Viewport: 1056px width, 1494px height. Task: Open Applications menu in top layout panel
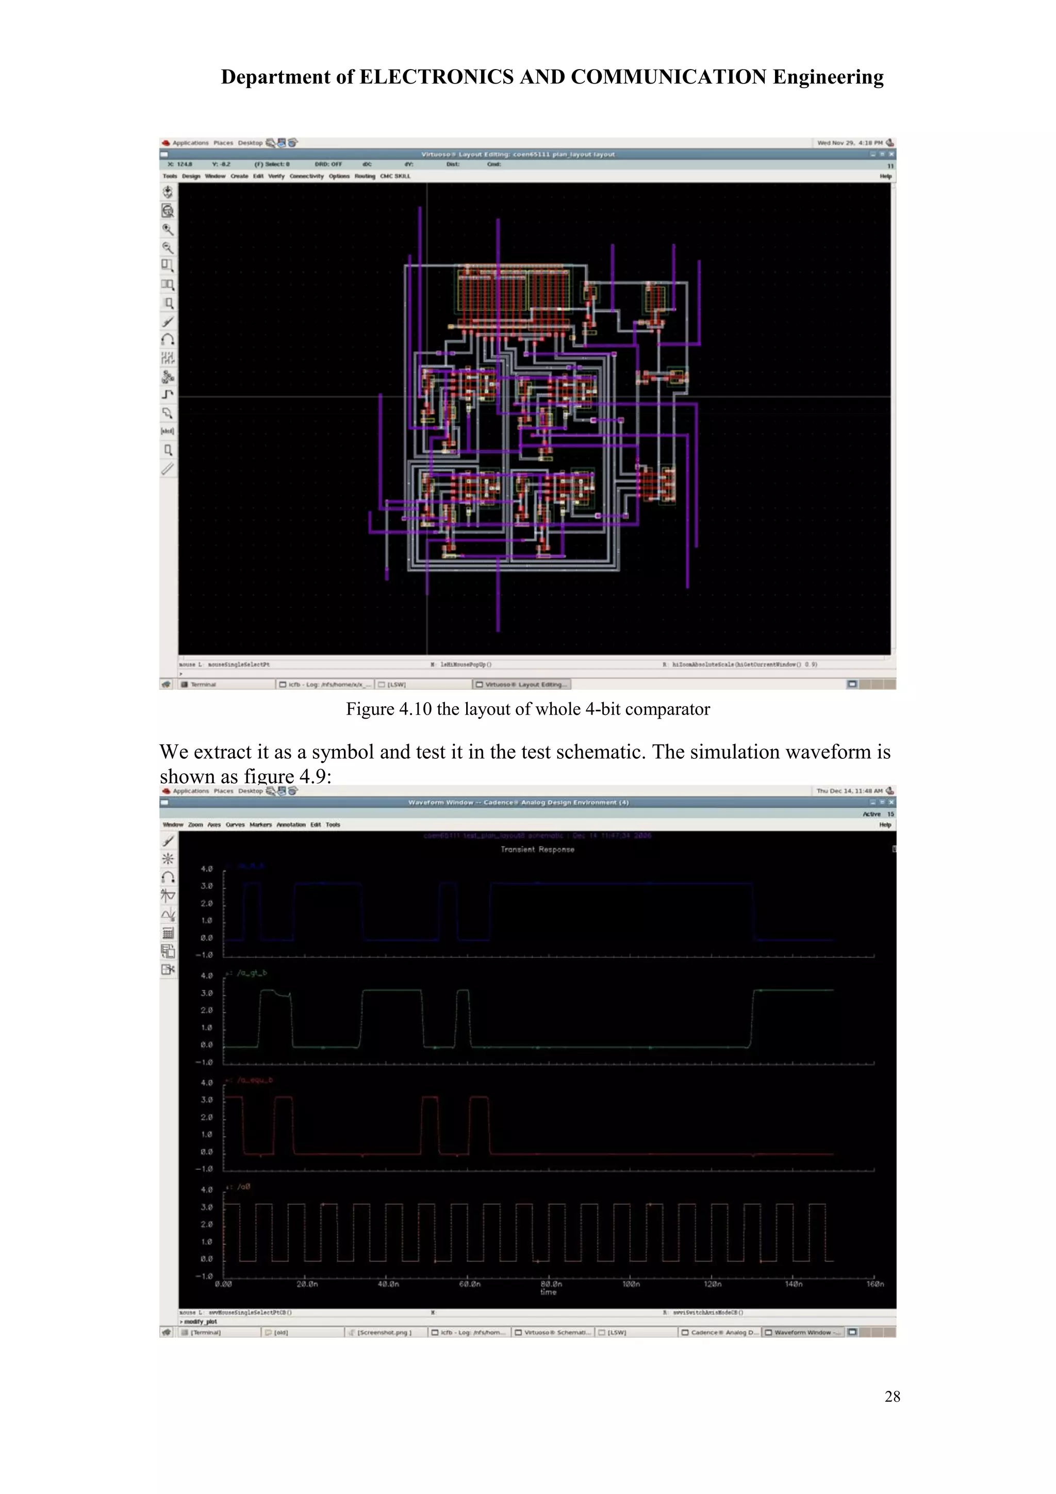[x=191, y=142]
